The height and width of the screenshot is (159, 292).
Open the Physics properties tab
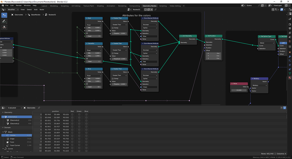[290, 65]
